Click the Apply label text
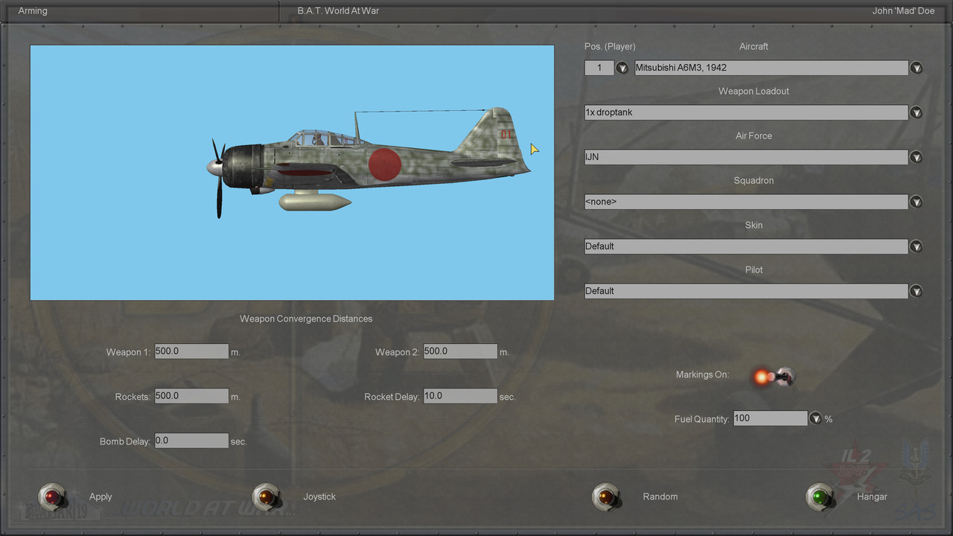Image resolution: width=953 pixels, height=536 pixels. (x=101, y=497)
